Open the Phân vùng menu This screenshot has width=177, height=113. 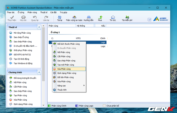[32, 12]
